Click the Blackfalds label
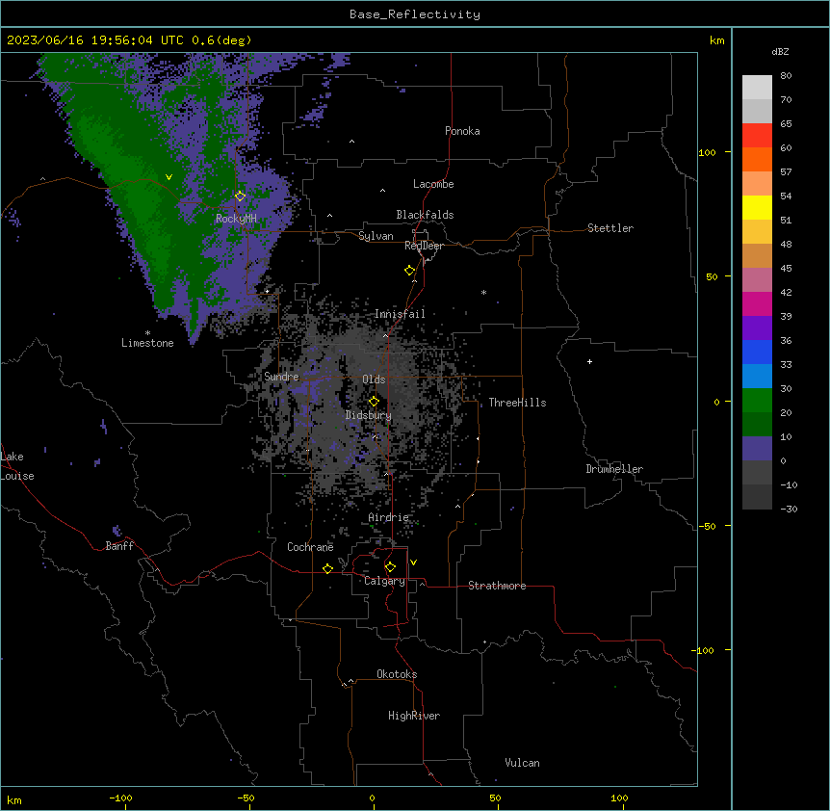Viewport: 830px width, 811px height. tap(425, 215)
